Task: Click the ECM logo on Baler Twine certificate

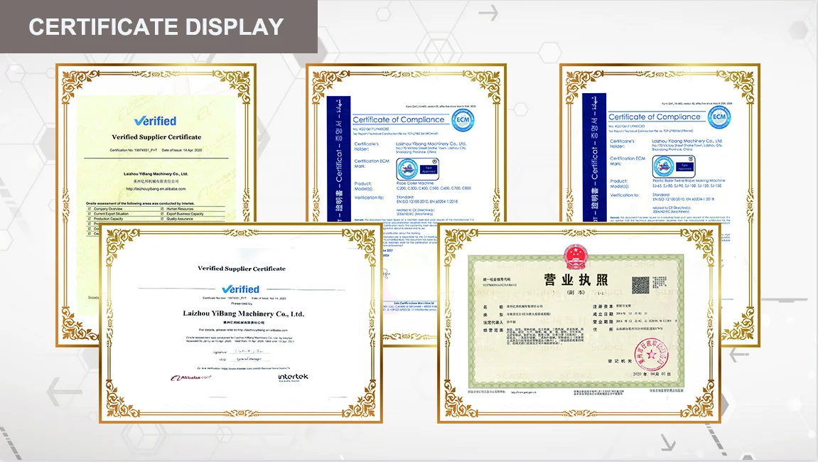Action: click(x=719, y=116)
